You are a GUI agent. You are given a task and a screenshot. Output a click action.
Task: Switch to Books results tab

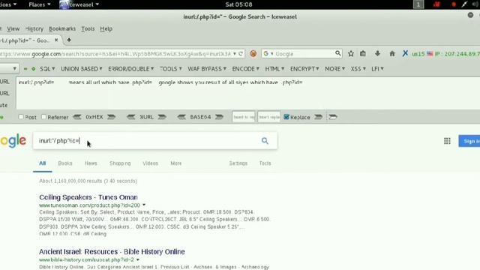pyautogui.click(x=65, y=163)
